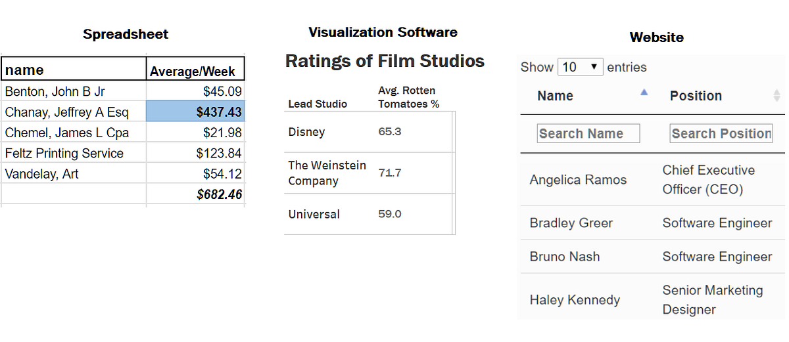Open the Show entries count dropdown

(x=581, y=67)
